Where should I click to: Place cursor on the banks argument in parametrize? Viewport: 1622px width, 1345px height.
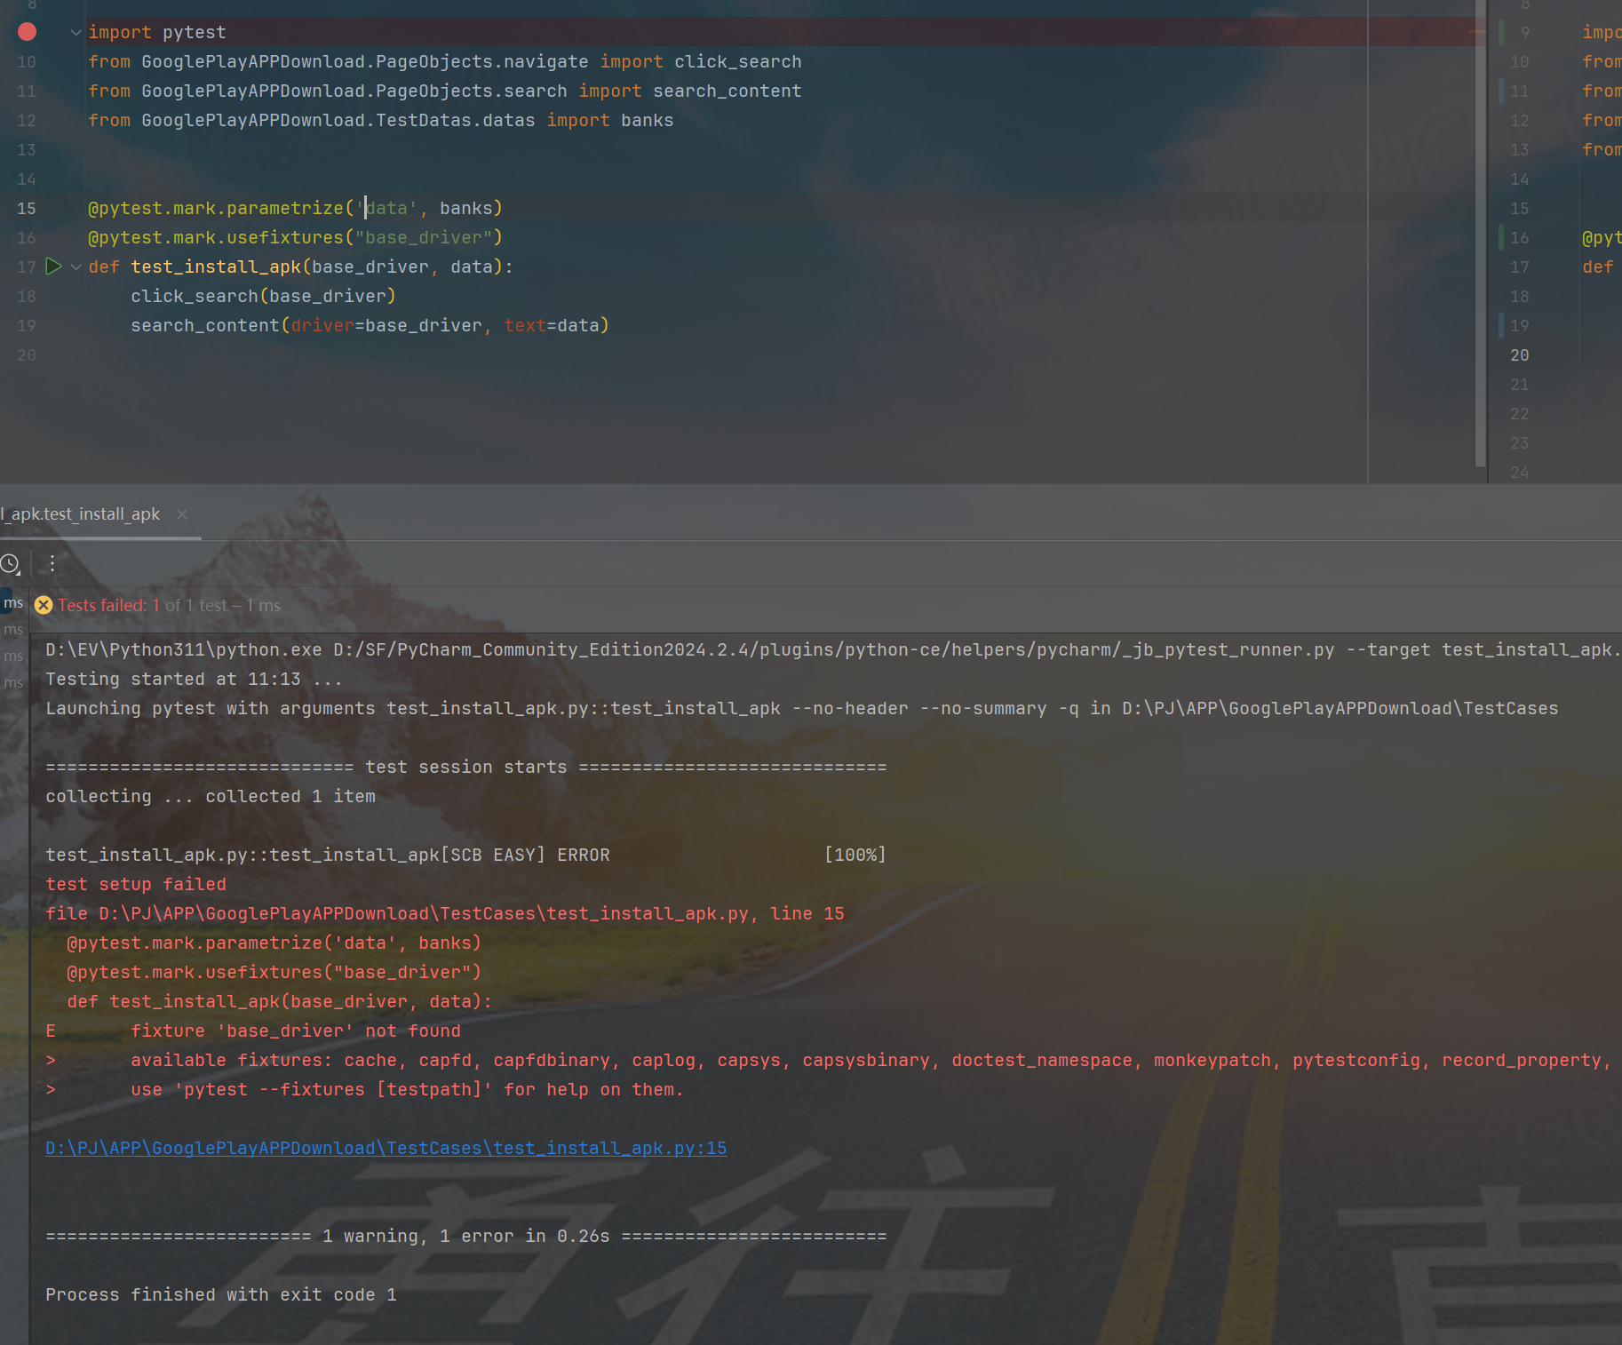pyautogui.click(x=465, y=208)
